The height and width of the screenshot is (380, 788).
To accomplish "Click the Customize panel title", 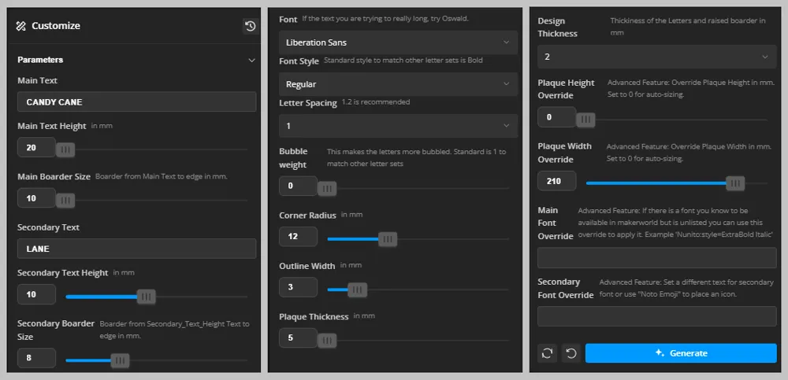I will 56,26.
